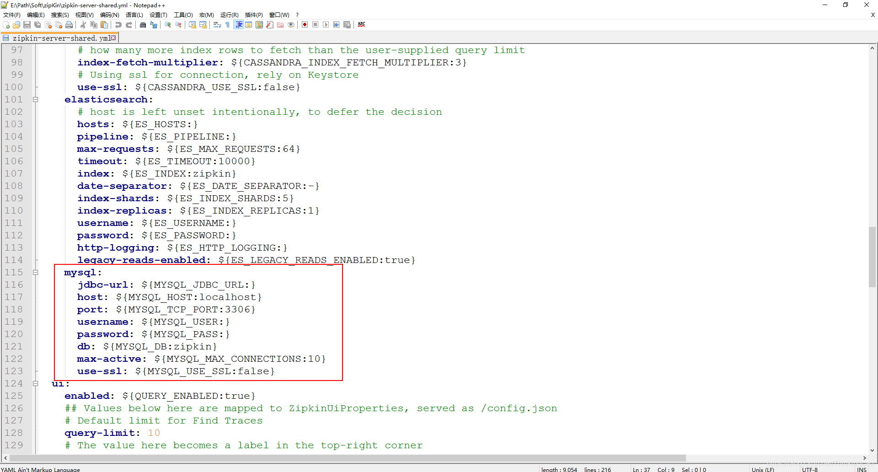Collapse the elasticsearch fold on line 101
Viewport: 878px width, 472px height.
coord(35,99)
